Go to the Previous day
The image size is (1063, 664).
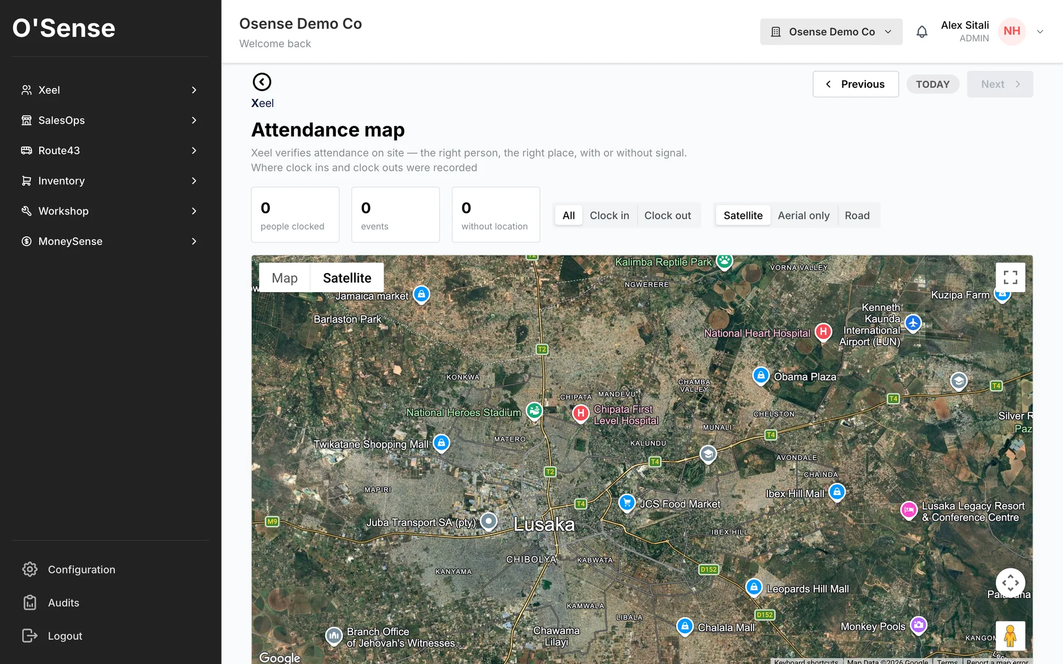856,84
